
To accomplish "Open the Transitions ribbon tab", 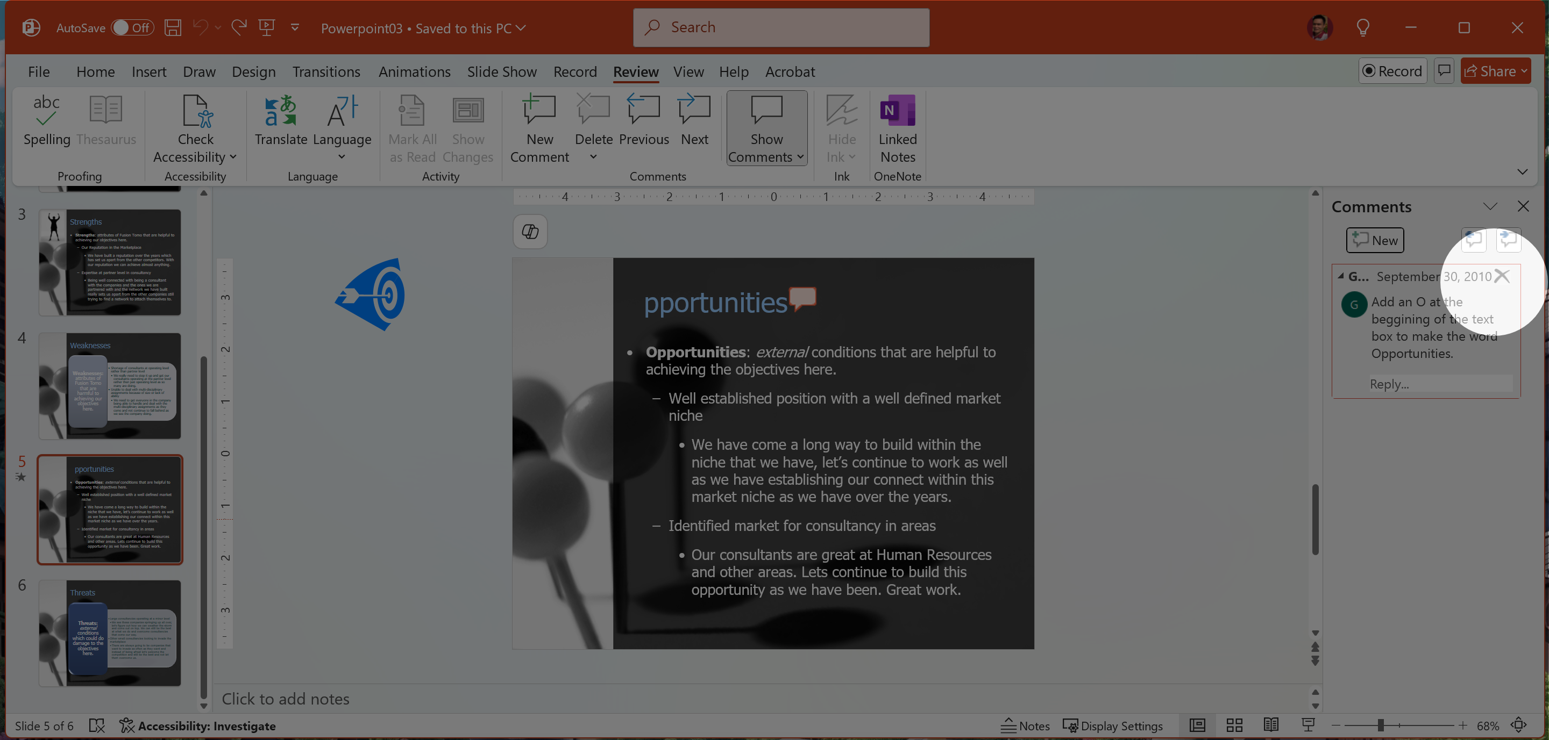I will [x=326, y=72].
